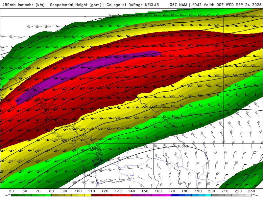Click the 10800 height contour label
Viewport: 263px width, 197px height.
(x=177, y=118)
